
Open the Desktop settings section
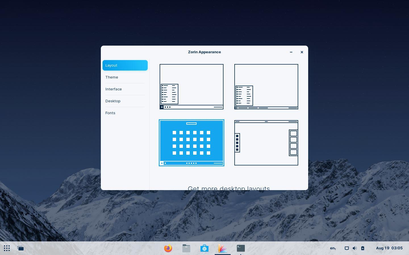pos(113,101)
